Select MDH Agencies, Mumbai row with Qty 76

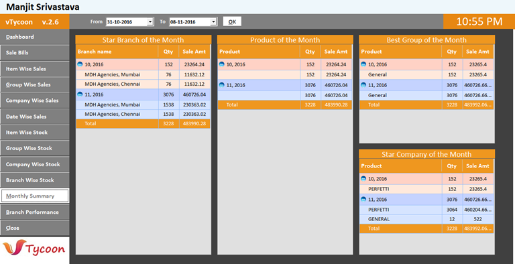[143, 75]
